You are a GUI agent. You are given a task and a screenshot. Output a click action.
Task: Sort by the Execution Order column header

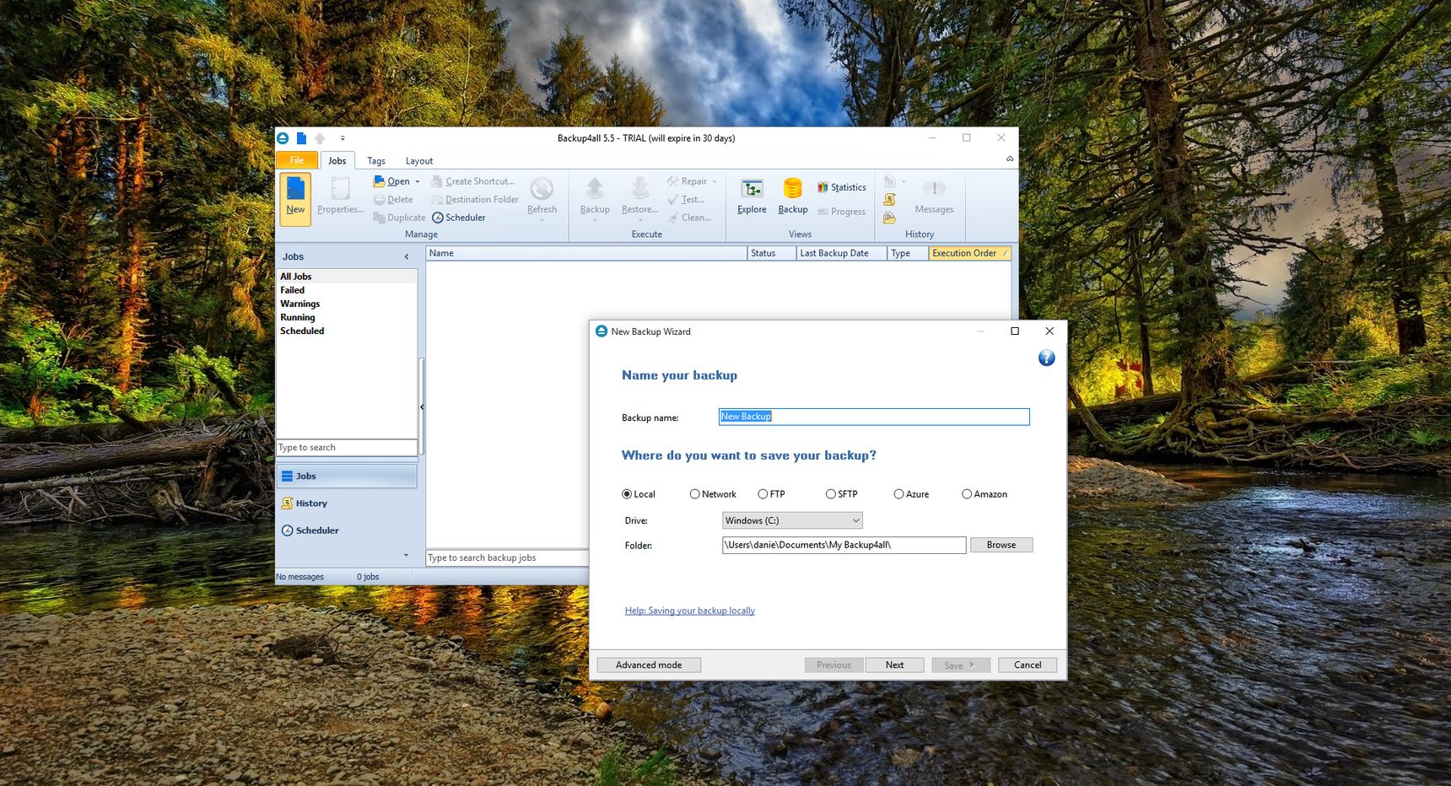pyautogui.click(x=969, y=253)
